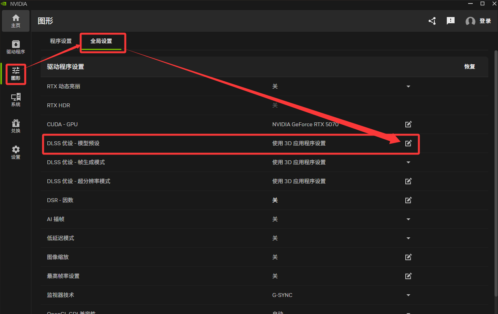498x314 pixels.
Task: Expand the 监视器技术 G-SYNC dropdown
Action: [408, 295]
